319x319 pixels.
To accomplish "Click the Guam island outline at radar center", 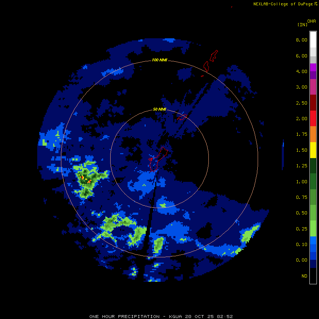I will click(x=158, y=159).
